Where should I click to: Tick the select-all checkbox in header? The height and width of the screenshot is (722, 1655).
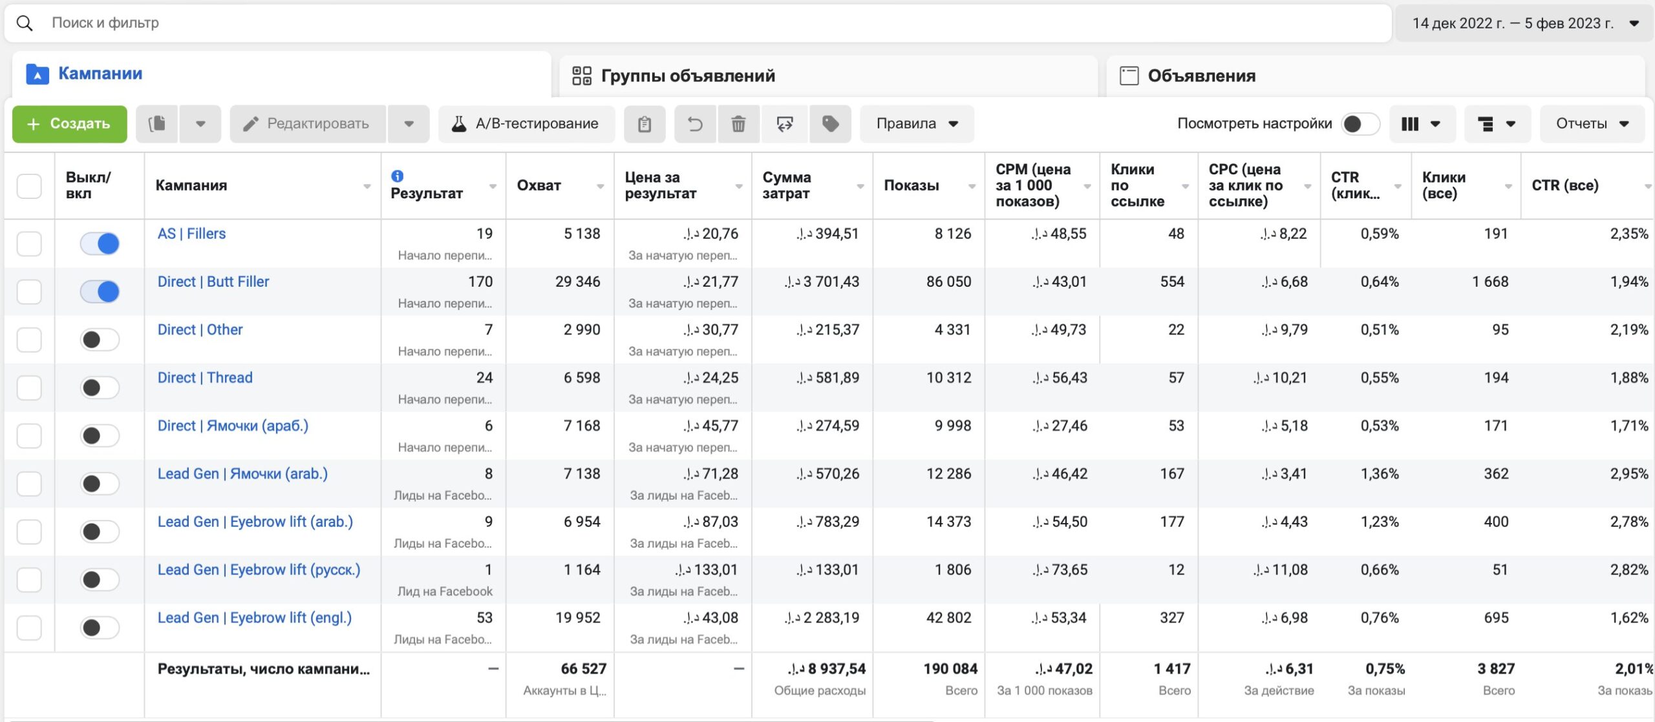click(29, 186)
